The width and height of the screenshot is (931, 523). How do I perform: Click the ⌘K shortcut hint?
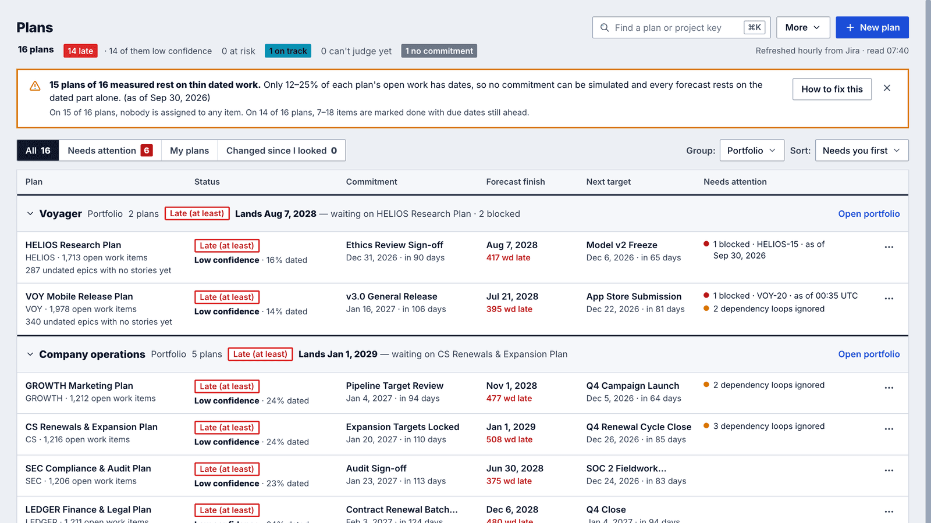point(754,27)
